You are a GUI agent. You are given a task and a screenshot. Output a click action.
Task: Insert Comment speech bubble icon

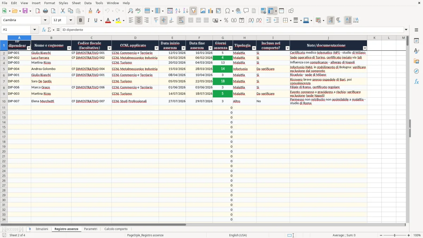point(246,11)
